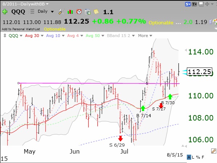Toggle arithmetic scale A button

click(x=189, y=157)
